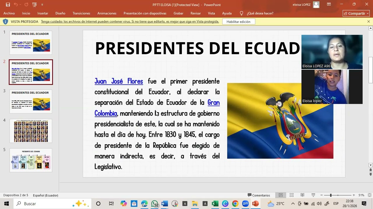
Task: Switch to Normal view icon
Action: 281,195
